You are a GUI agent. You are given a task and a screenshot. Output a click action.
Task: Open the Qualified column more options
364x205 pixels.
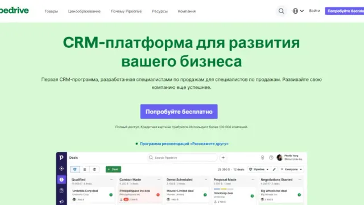click(x=111, y=180)
